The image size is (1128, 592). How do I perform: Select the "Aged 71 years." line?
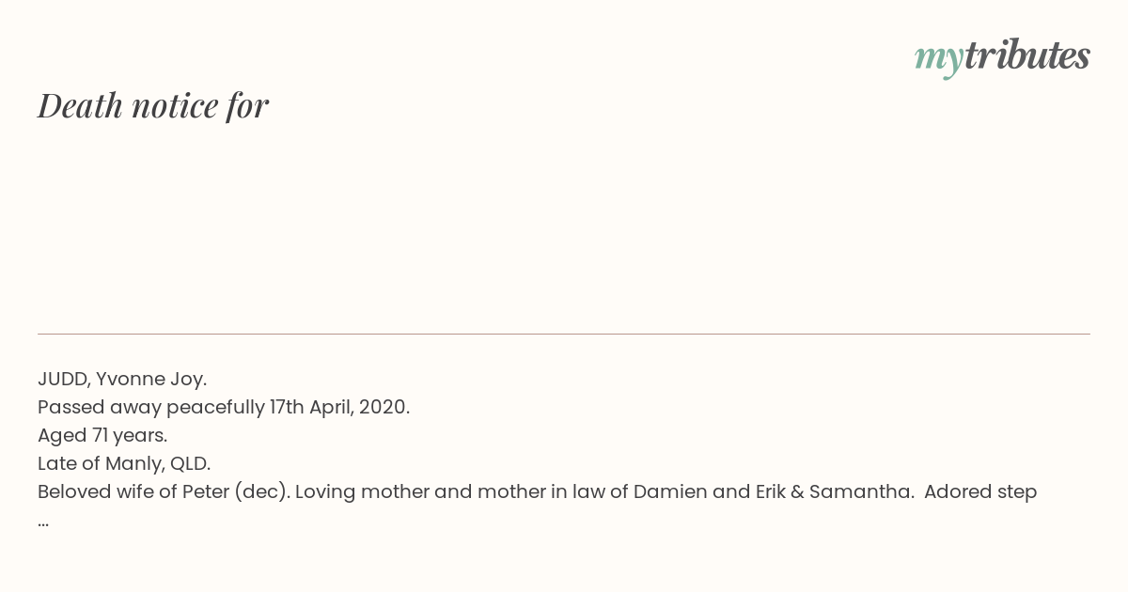click(102, 436)
